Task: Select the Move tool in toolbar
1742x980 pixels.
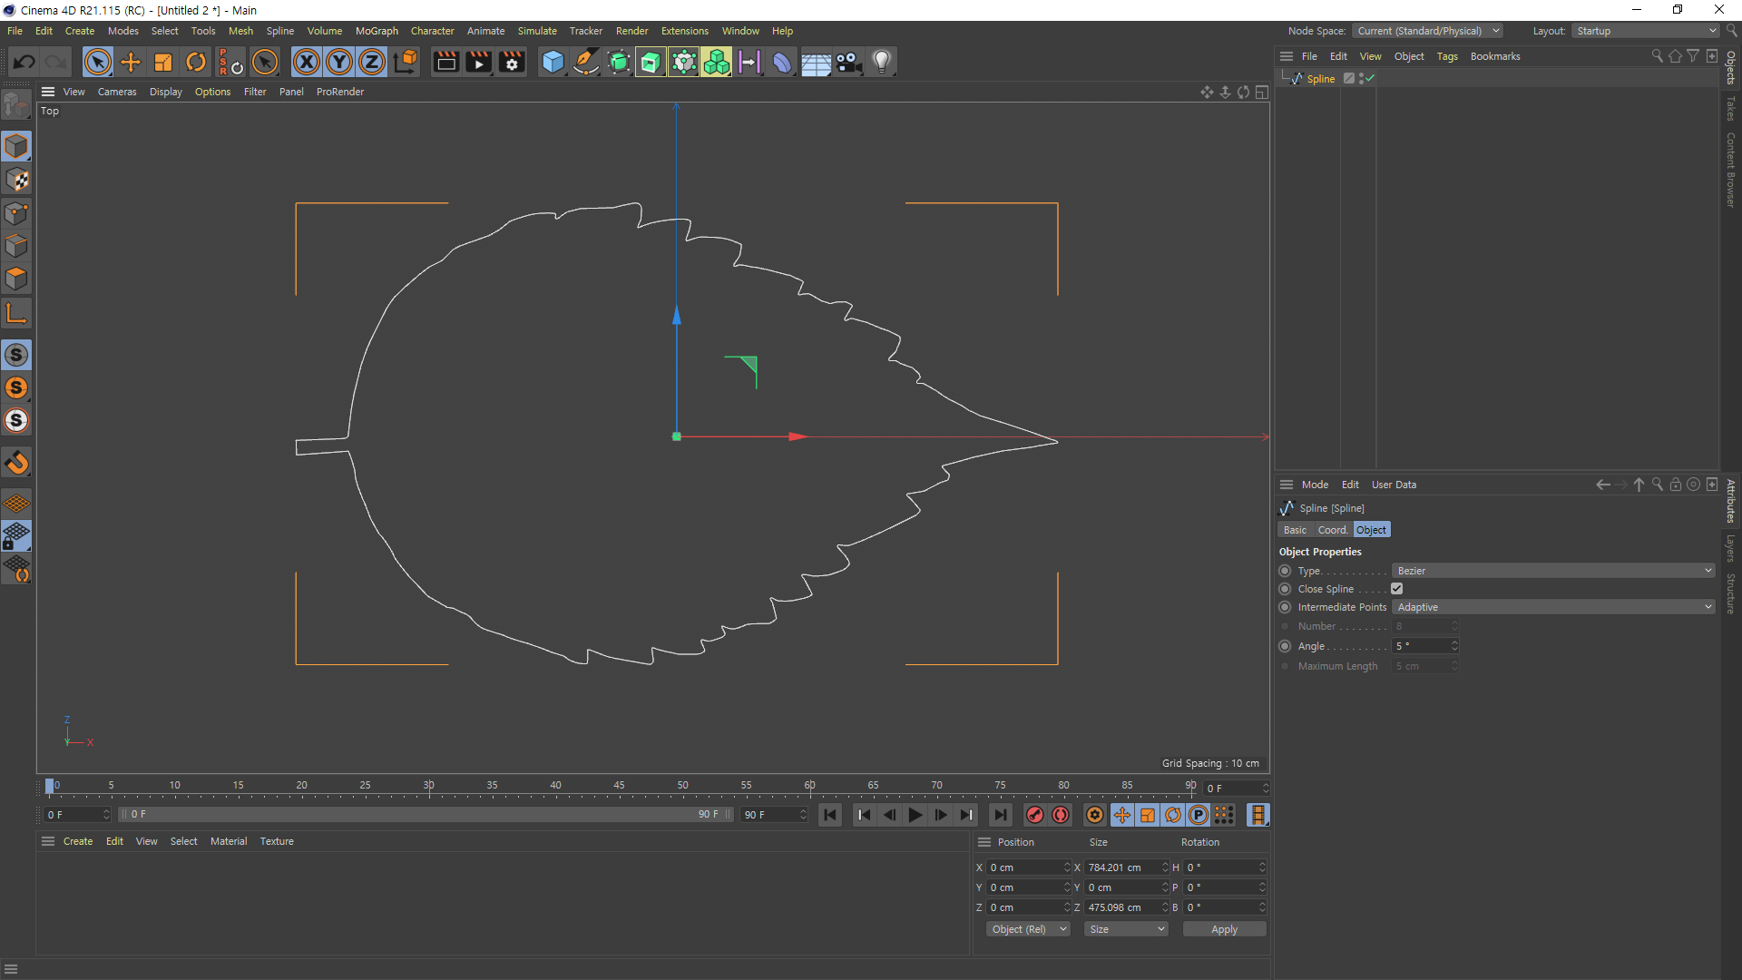Action: [x=131, y=63]
